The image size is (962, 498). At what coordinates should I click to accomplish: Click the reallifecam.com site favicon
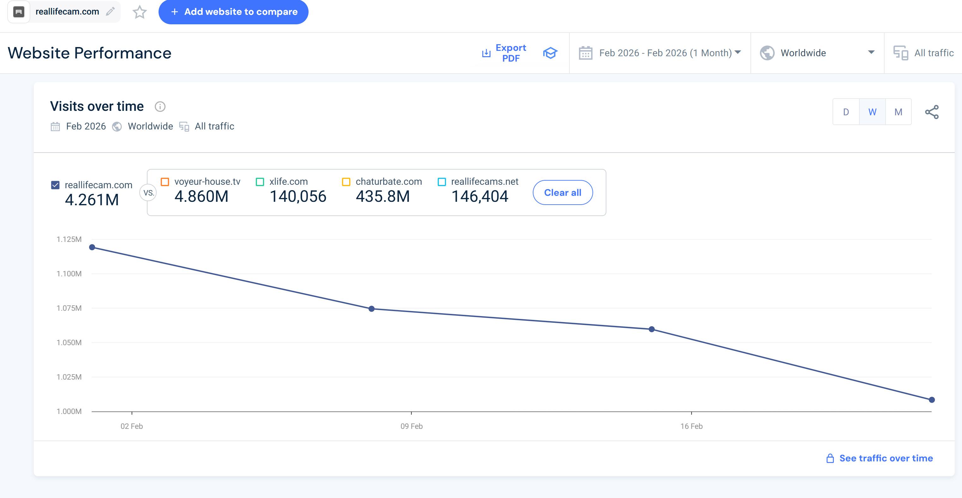coord(19,12)
